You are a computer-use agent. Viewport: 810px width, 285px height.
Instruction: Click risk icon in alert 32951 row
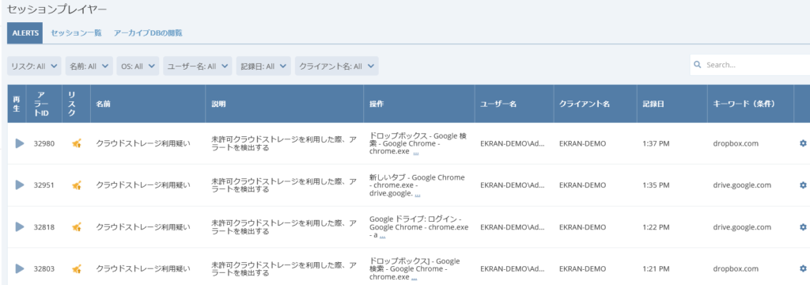(77, 184)
